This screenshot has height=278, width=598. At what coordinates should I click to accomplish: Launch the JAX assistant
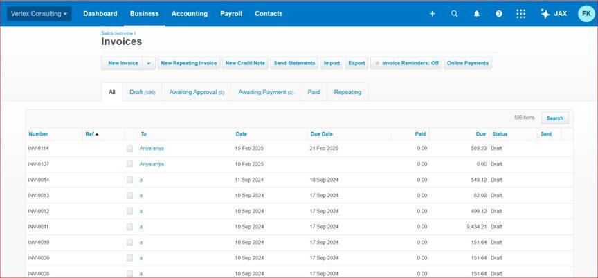(x=554, y=14)
